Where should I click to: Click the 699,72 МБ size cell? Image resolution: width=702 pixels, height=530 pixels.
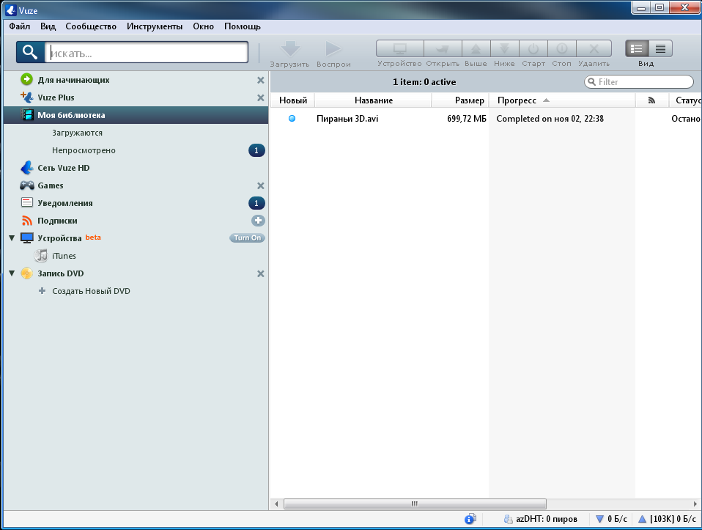467,119
